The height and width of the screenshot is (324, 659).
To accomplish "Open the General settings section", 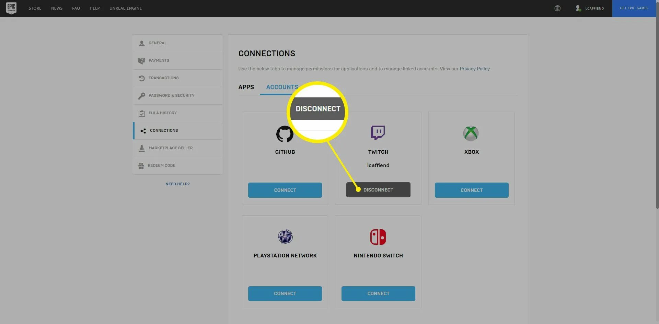I will click(177, 43).
